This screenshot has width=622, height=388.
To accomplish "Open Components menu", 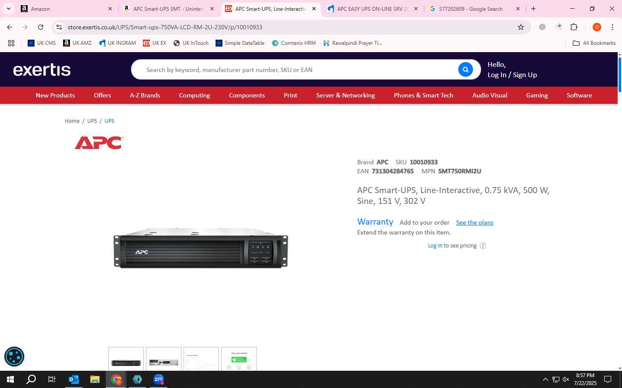I will tap(247, 95).
